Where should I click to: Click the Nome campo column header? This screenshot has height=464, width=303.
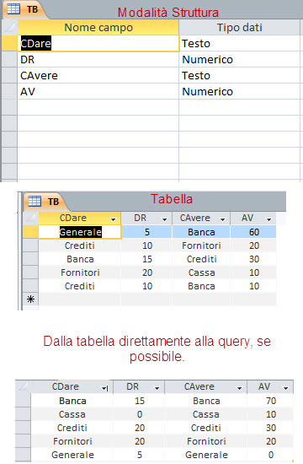point(98,28)
